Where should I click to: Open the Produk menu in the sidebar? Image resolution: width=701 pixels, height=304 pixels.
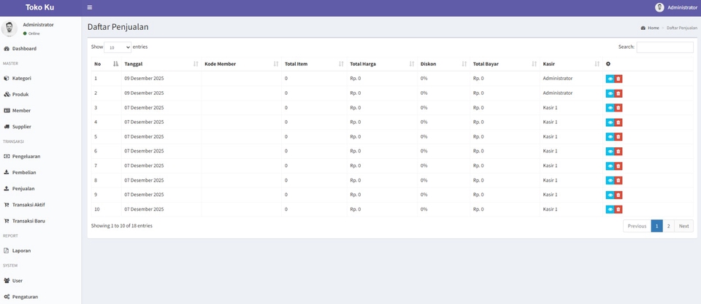click(20, 94)
